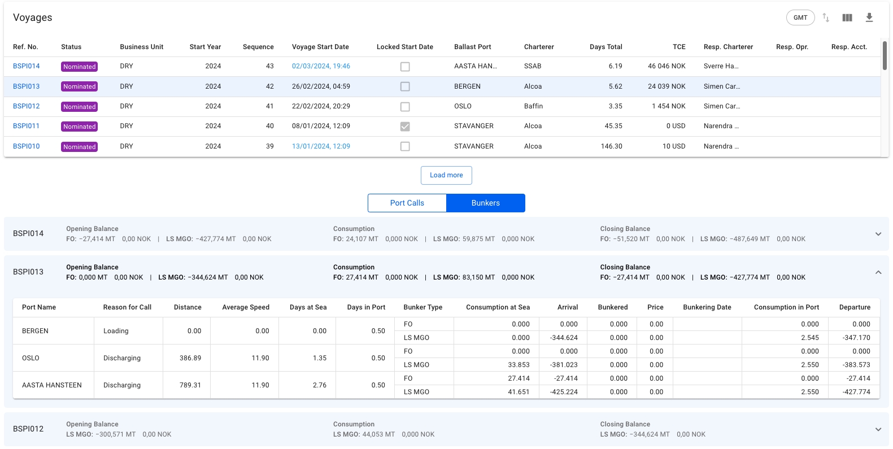
Task: Click the Nominated status badge for BSPI011
Action: coord(79,127)
